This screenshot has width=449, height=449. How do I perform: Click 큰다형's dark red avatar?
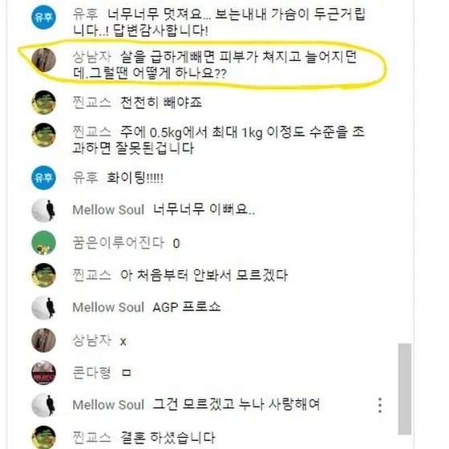[43, 373]
